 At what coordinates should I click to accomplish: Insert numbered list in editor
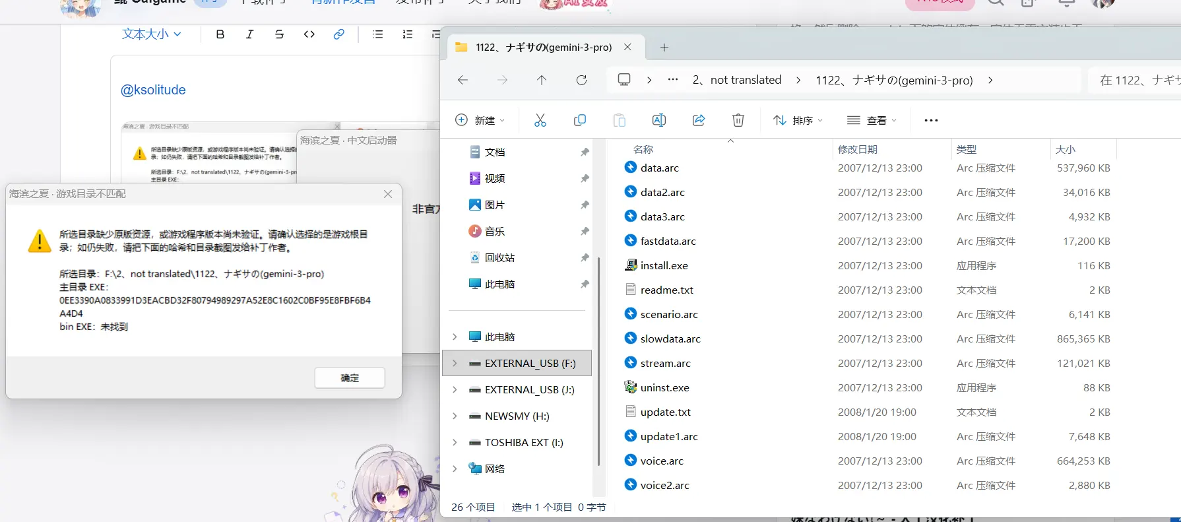pos(407,34)
